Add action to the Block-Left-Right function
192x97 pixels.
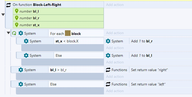pyautogui.click(x=115, y=5)
